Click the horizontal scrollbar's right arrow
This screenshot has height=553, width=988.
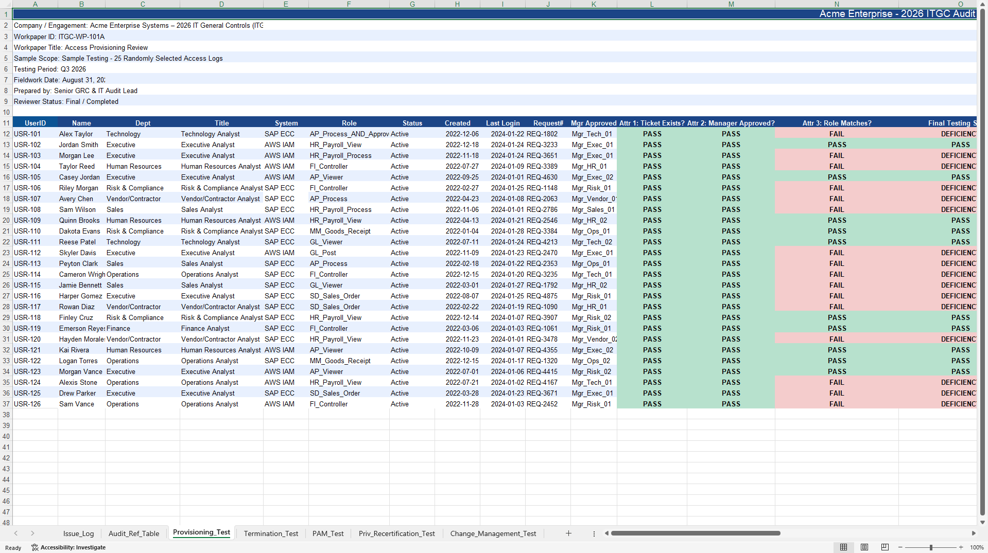point(974,533)
